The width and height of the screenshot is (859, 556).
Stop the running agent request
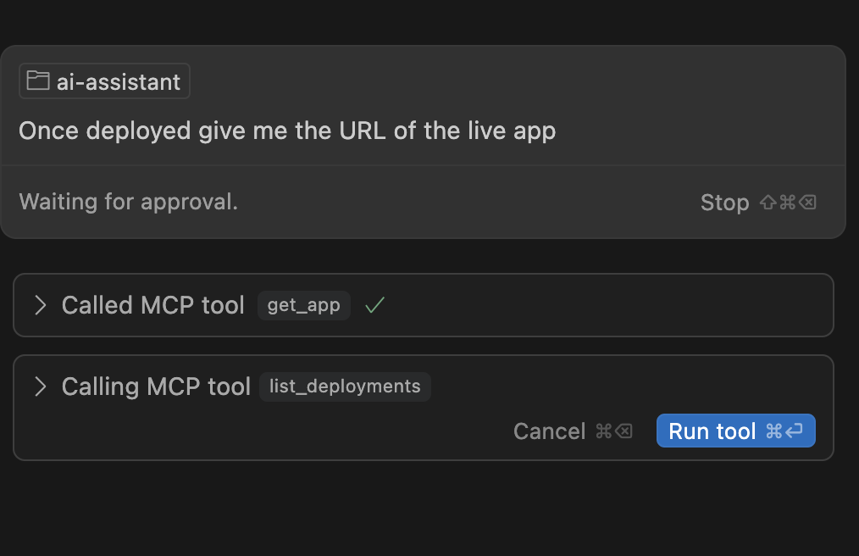point(724,203)
